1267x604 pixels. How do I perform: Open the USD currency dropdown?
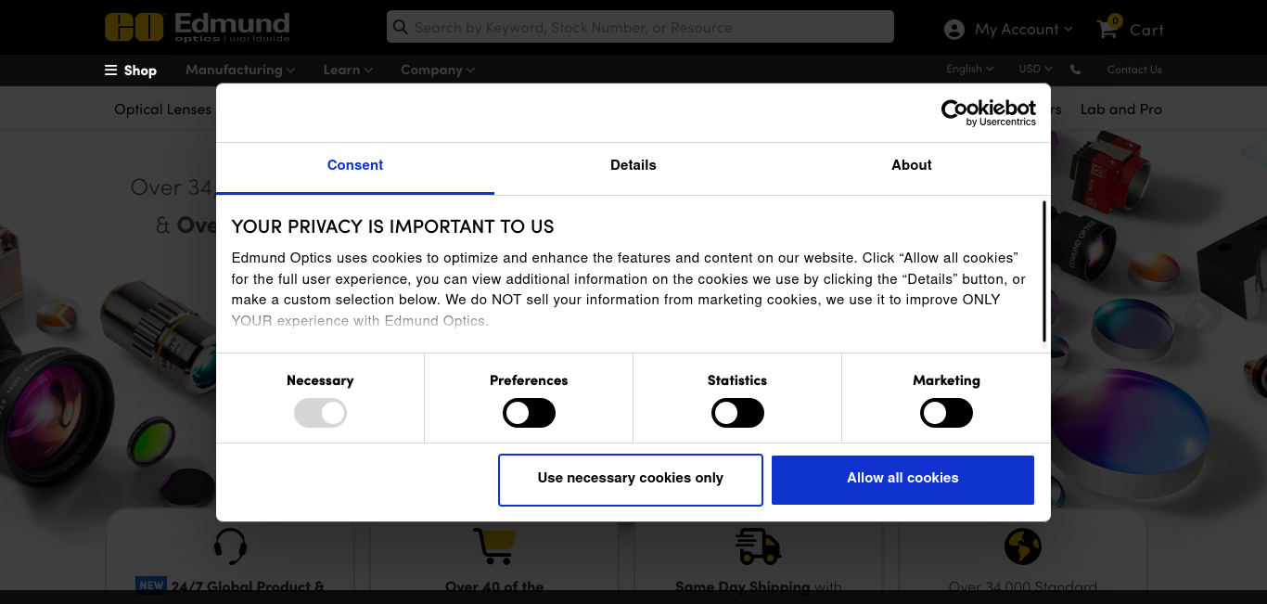(1035, 69)
